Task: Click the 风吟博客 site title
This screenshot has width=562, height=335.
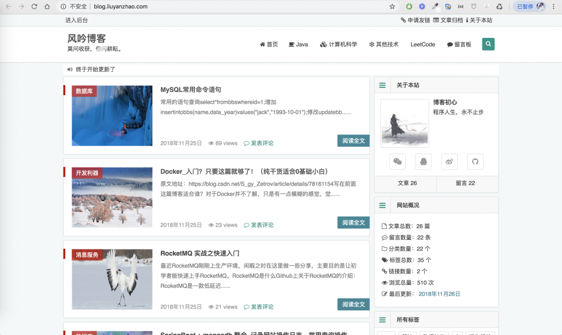Action: [x=87, y=38]
